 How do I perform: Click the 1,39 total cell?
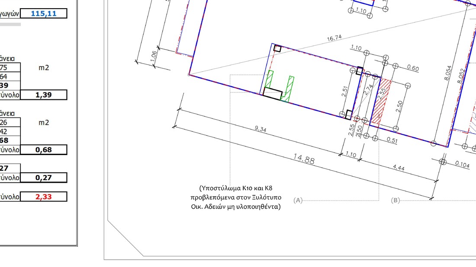[44, 95]
